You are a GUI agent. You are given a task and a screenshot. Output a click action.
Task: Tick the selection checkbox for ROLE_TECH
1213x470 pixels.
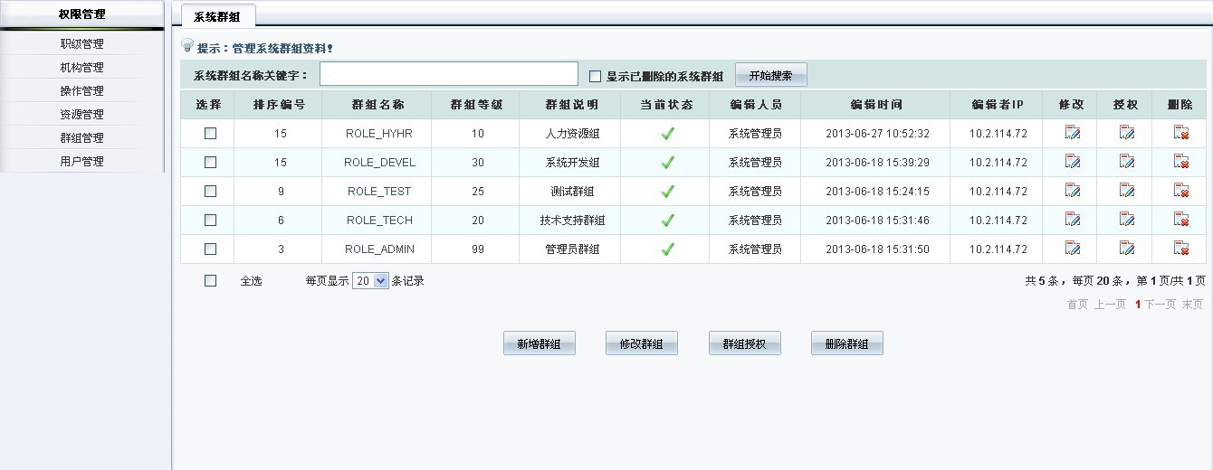point(210,220)
